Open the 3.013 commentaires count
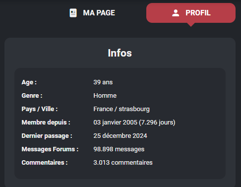 click(123, 163)
